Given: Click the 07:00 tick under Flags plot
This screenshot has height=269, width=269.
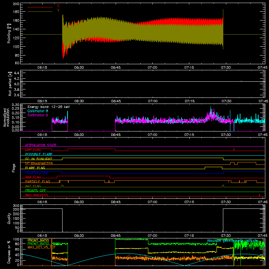Looking at the screenshot, I should tap(153, 202).
